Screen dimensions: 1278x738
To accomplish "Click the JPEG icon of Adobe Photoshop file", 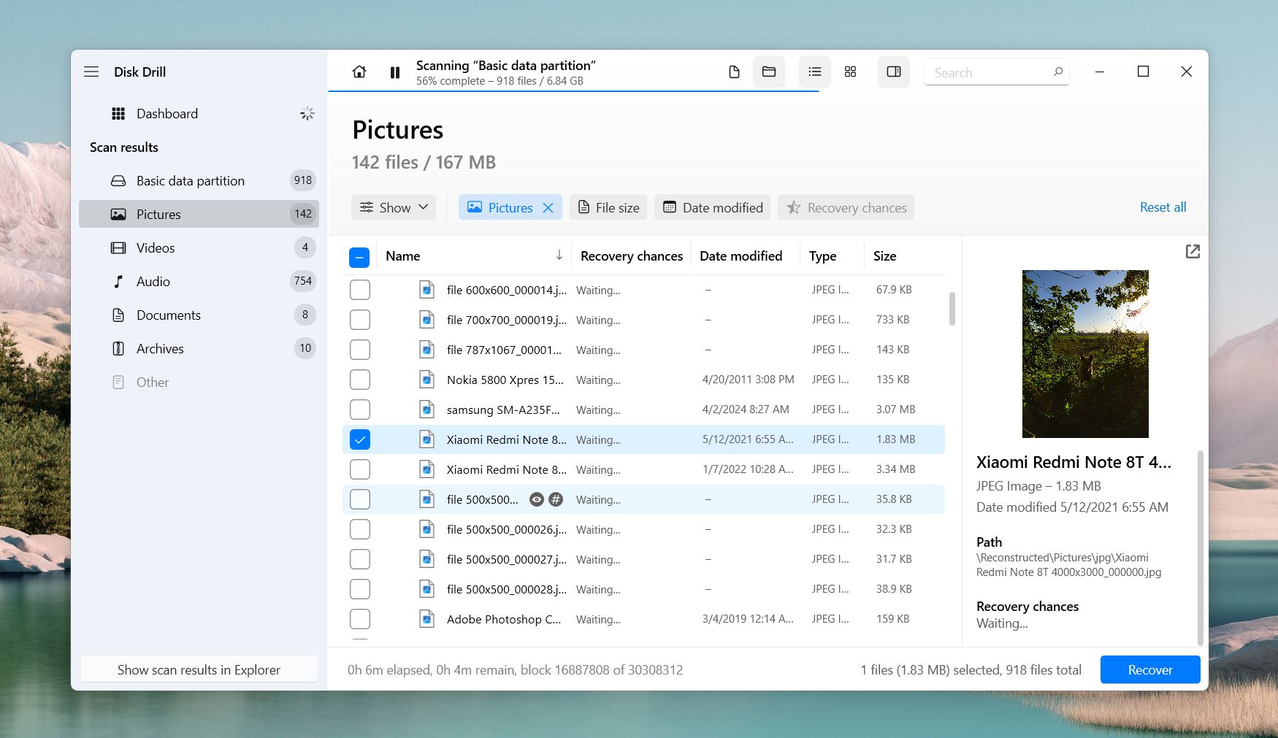I will [426, 619].
